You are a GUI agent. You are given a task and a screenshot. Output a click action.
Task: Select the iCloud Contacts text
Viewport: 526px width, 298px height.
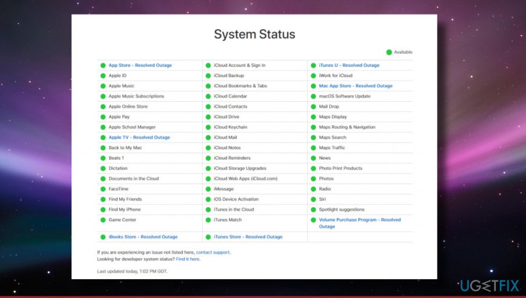[x=231, y=107]
